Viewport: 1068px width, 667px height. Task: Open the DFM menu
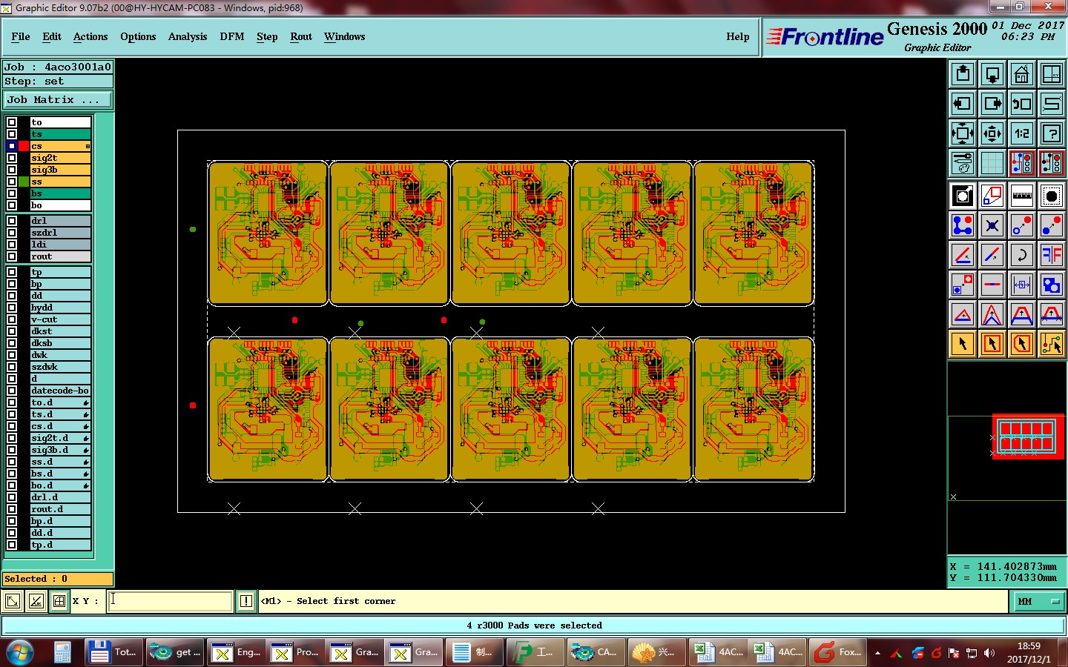click(232, 36)
